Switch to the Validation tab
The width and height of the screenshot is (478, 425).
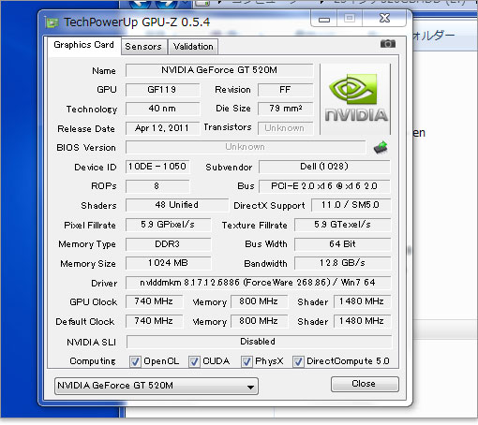pyautogui.click(x=193, y=47)
